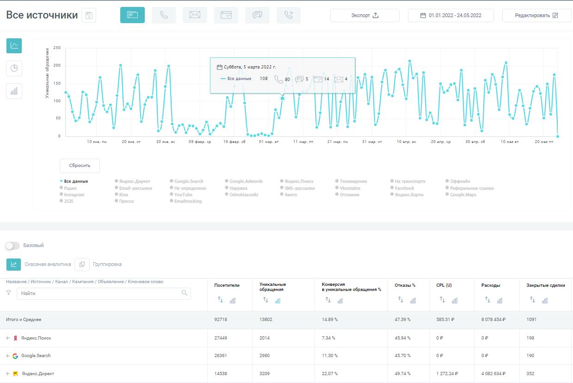This screenshot has height=383, width=573.
Task: Sort by Конверсия в уникальные обращения column
Action: click(x=328, y=300)
